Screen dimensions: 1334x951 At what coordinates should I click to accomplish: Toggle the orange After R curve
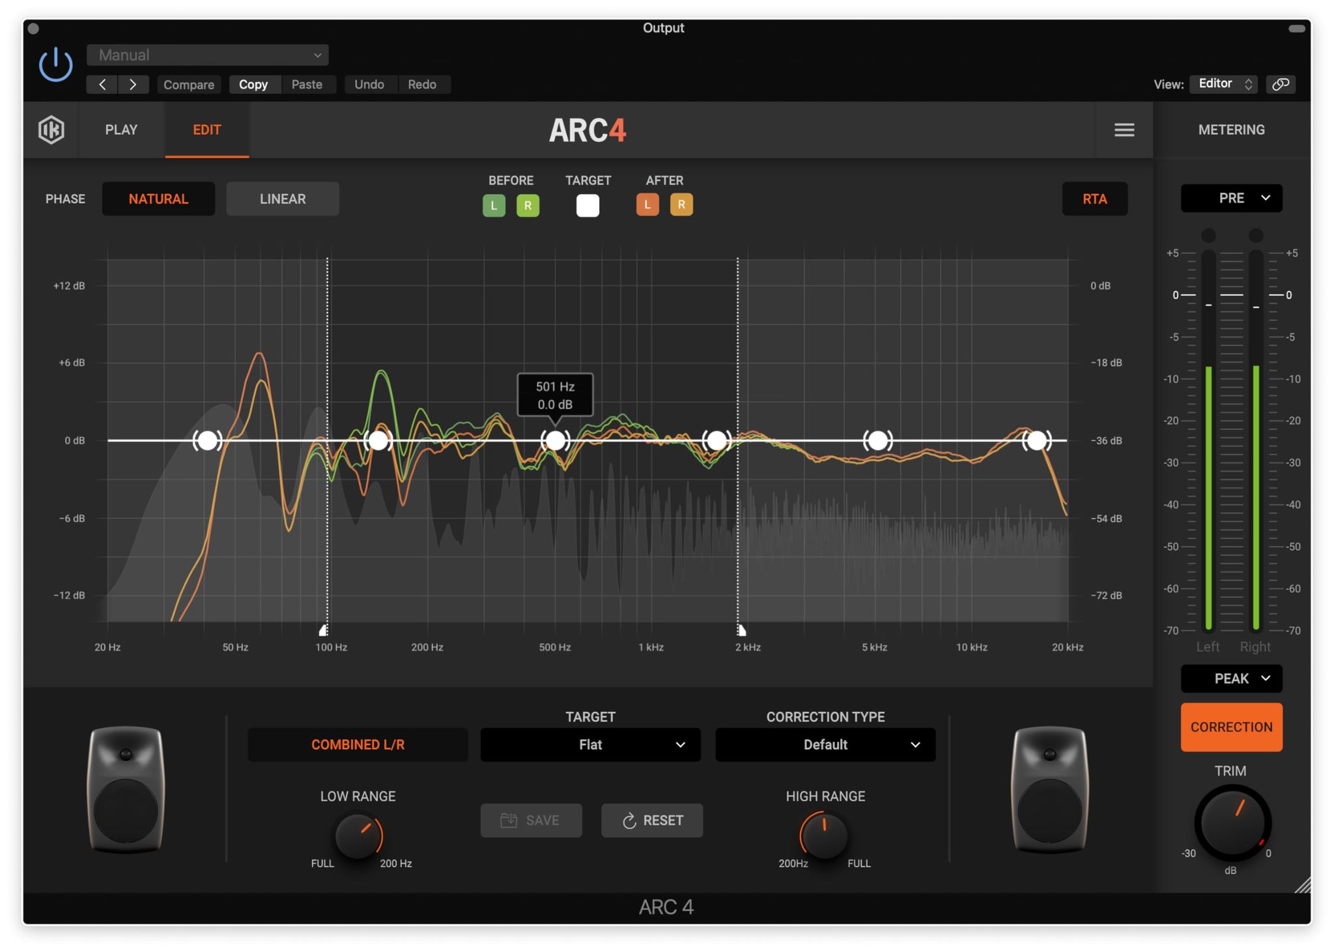tap(681, 205)
